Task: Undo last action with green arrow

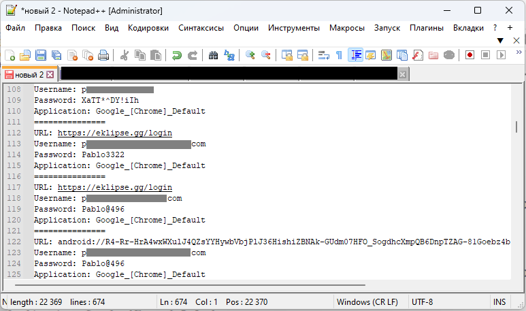Action: [x=176, y=55]
